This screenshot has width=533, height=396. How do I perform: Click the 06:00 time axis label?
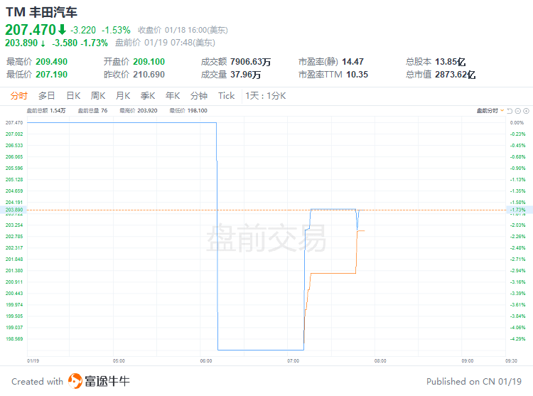[206, 360]
